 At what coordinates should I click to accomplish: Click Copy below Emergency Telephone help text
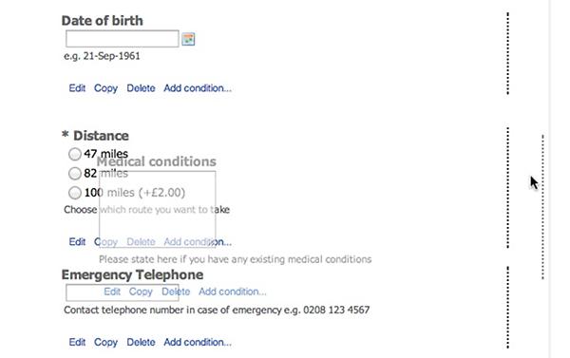coord(105,343)
